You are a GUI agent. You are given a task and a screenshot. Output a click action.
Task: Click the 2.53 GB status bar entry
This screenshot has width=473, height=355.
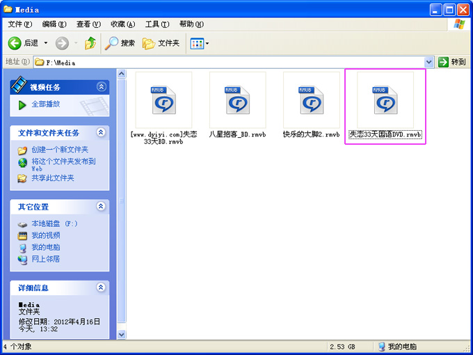pos(342,347)
